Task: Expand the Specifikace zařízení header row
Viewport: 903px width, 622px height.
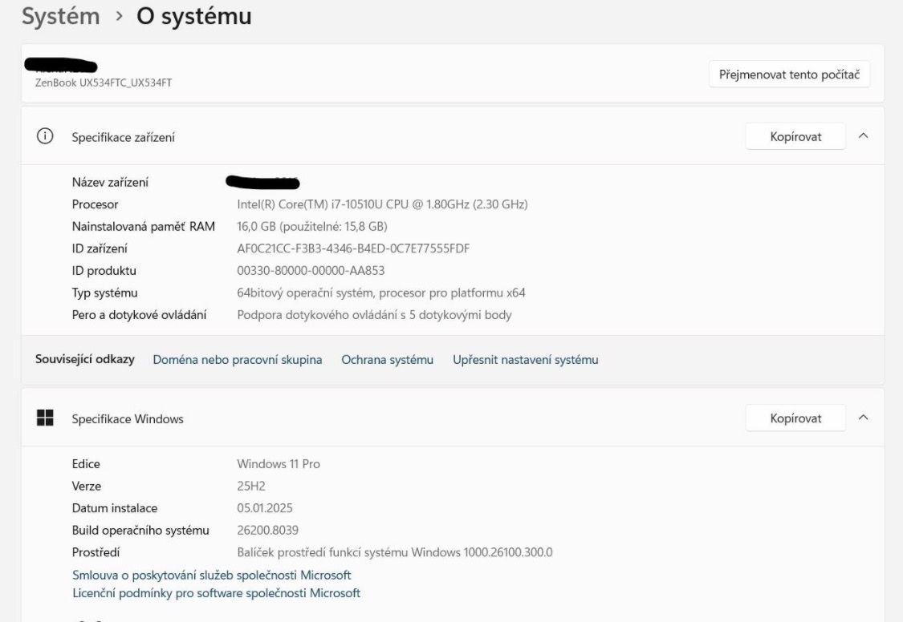Action: click(401, 135)
